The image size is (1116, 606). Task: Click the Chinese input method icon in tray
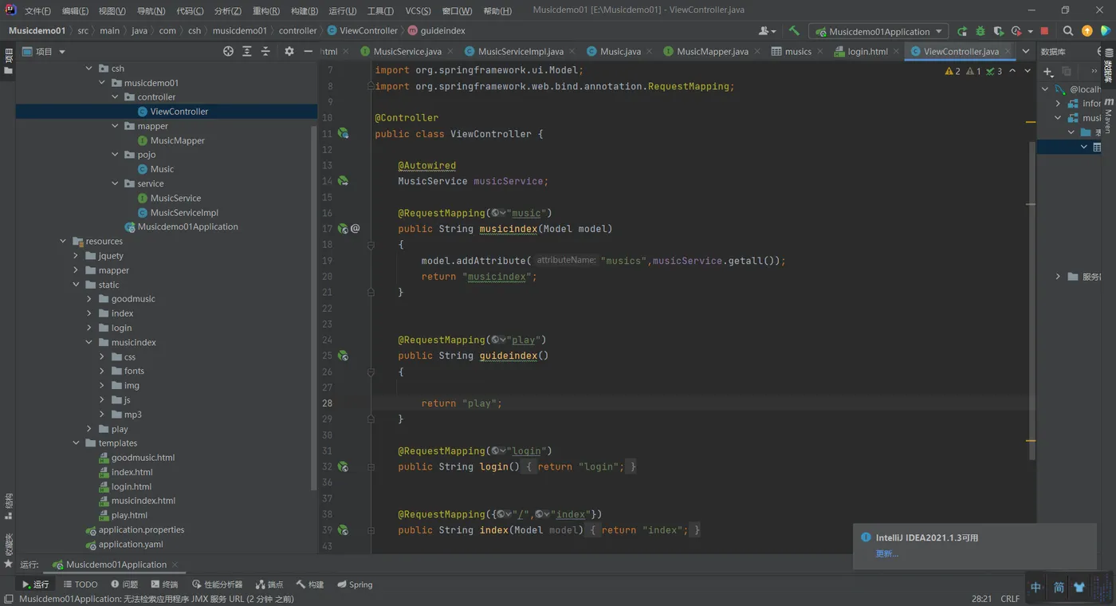(1035, 588)
